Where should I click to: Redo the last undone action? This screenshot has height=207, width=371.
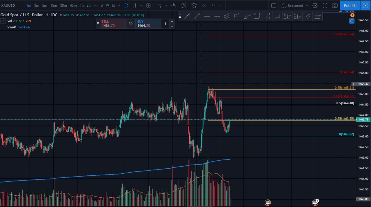(x=221, y=6)
